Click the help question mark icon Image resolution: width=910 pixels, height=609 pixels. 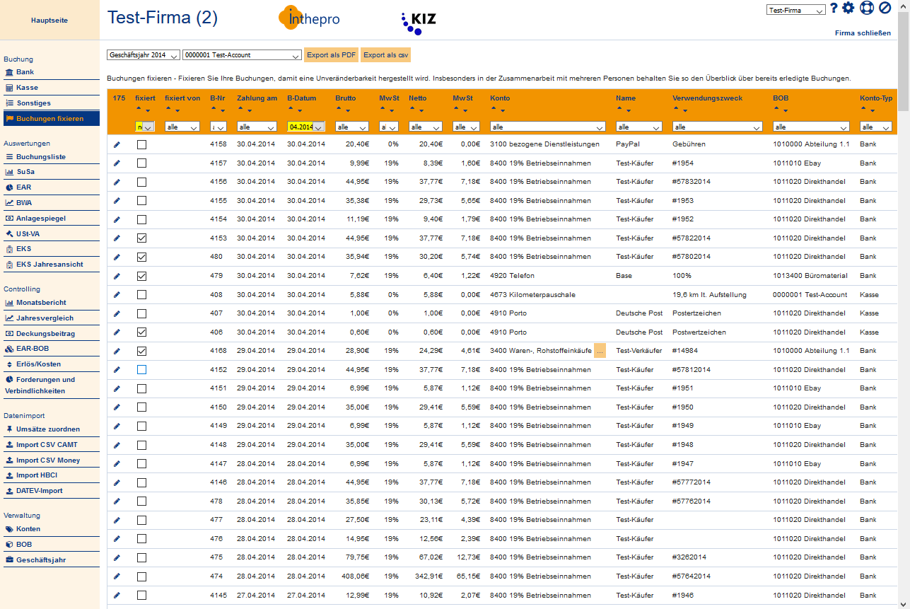click(834, 8)
